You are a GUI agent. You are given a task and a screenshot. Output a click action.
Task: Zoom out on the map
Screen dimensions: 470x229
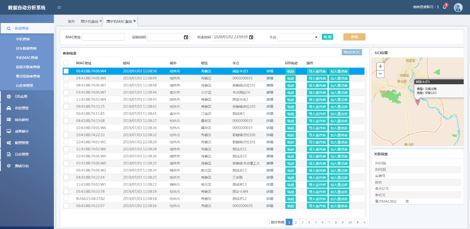coord(380,74)
